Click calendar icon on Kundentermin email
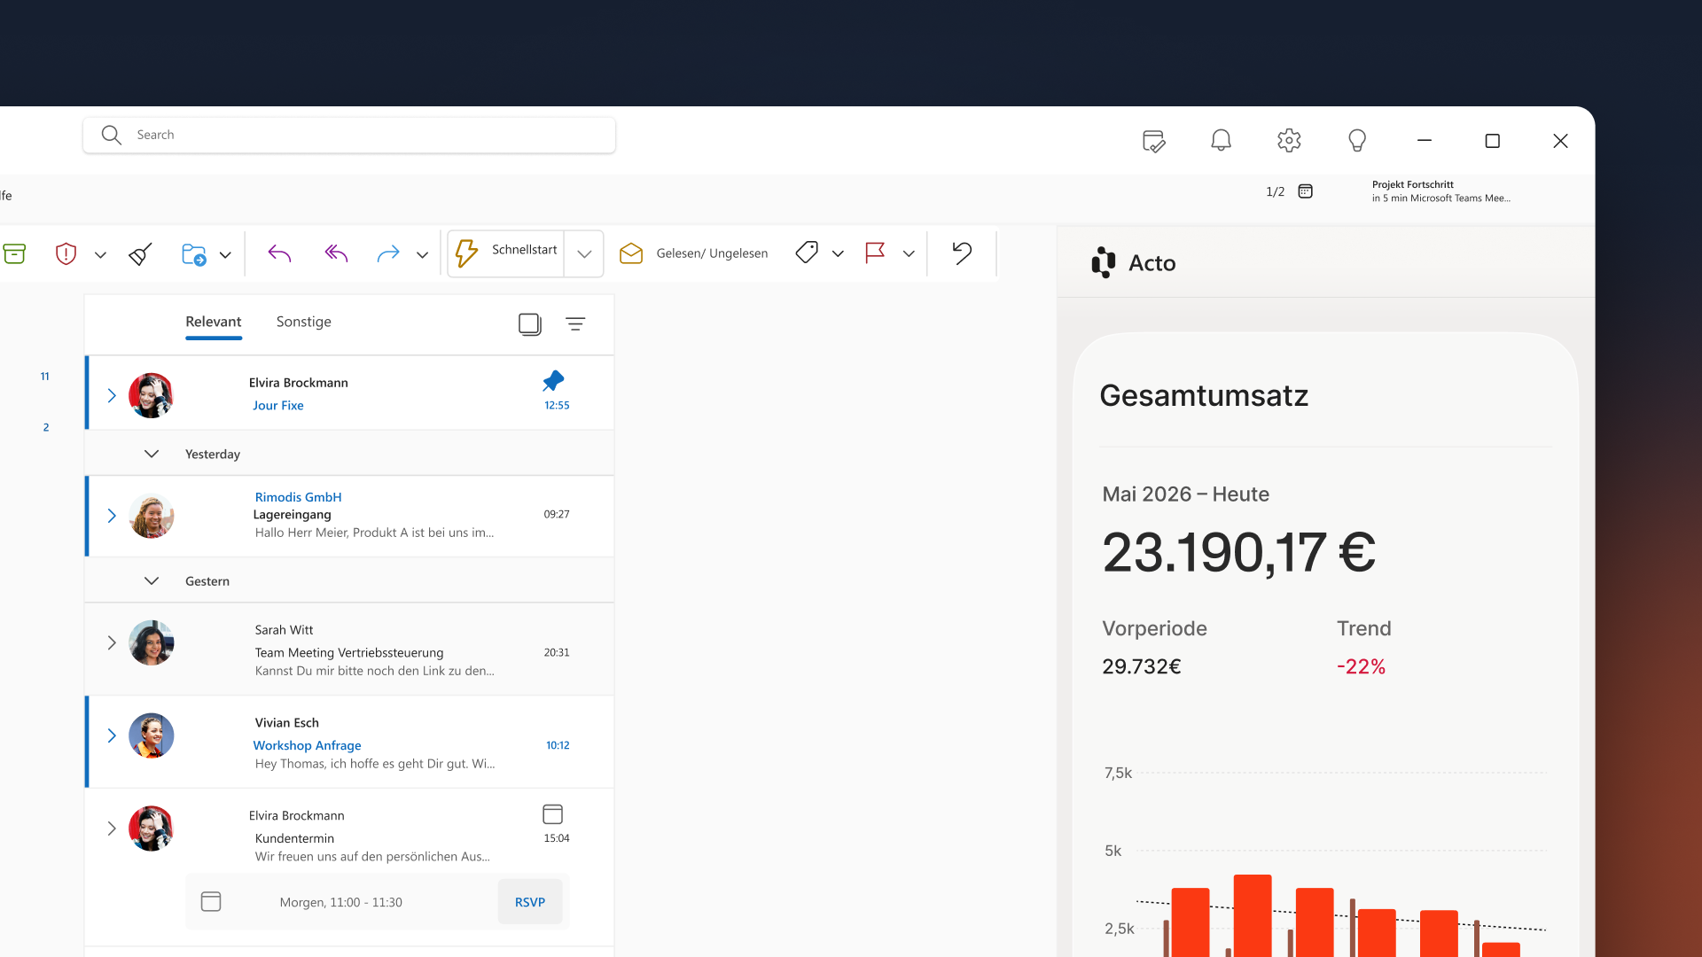Screen dimensions: 1702x957 (x=552, y=814)
